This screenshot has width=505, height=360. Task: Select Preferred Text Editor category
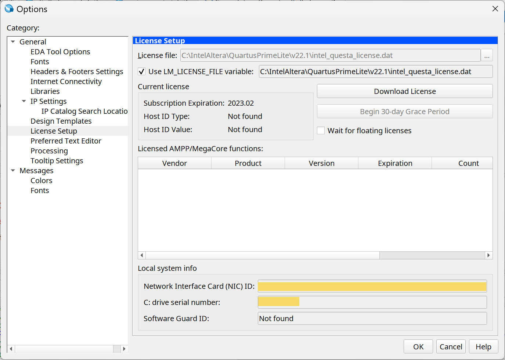66,141
